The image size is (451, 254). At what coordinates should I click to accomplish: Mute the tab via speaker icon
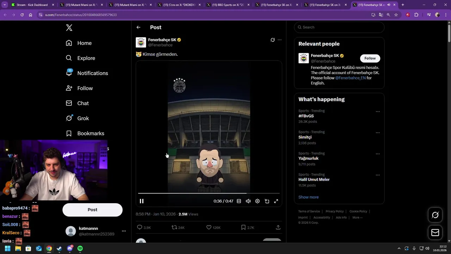tap(388, 5)
